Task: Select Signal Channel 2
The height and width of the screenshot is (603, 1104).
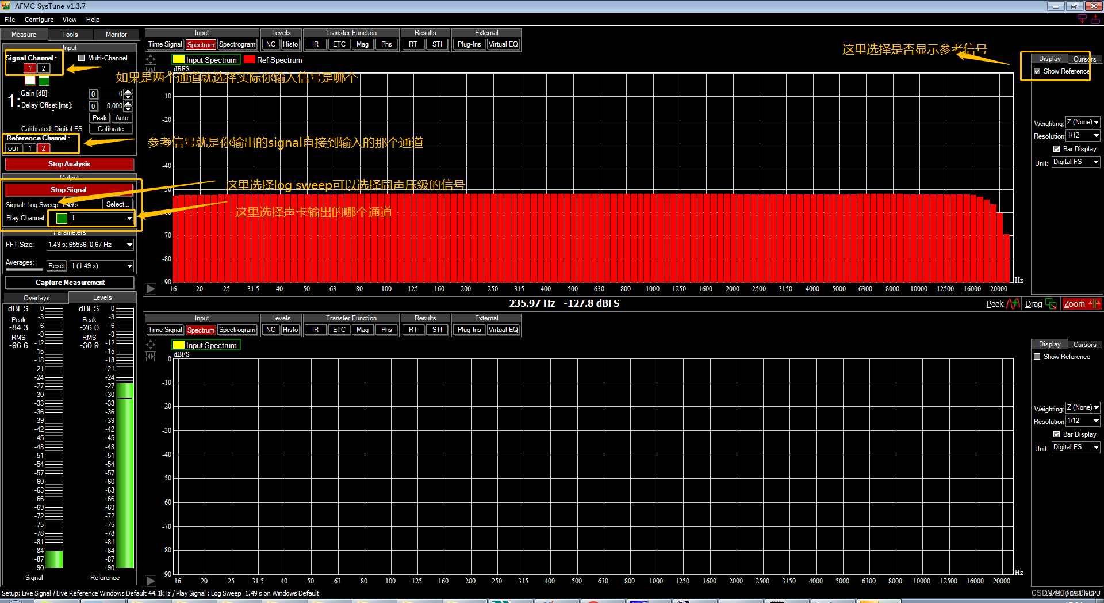Action: pyautogui.click(x=43, y=68)
